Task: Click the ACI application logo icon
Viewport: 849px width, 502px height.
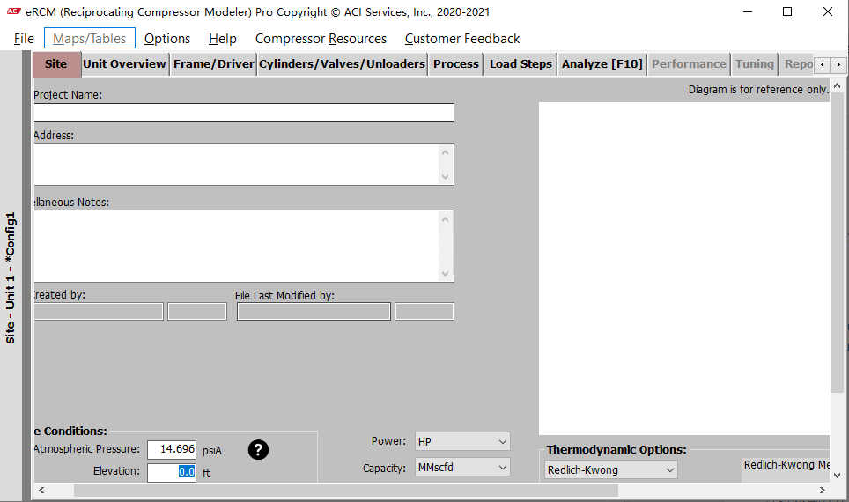Action: pos(13,11)
